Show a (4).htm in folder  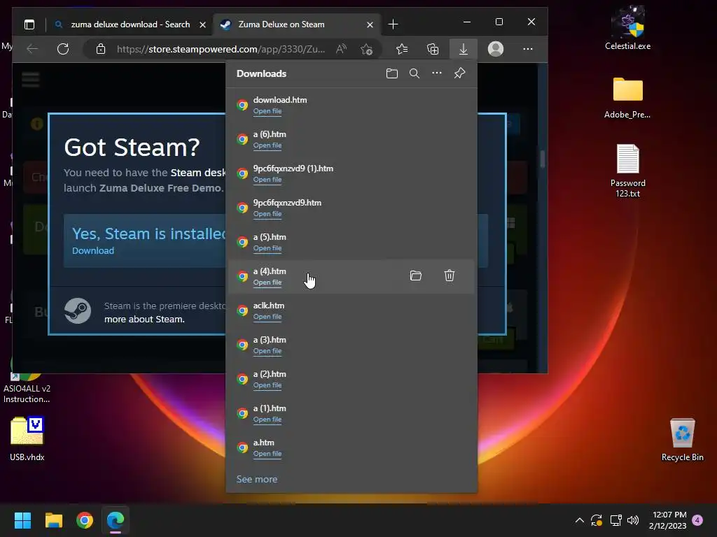click(x=416, y=275)
